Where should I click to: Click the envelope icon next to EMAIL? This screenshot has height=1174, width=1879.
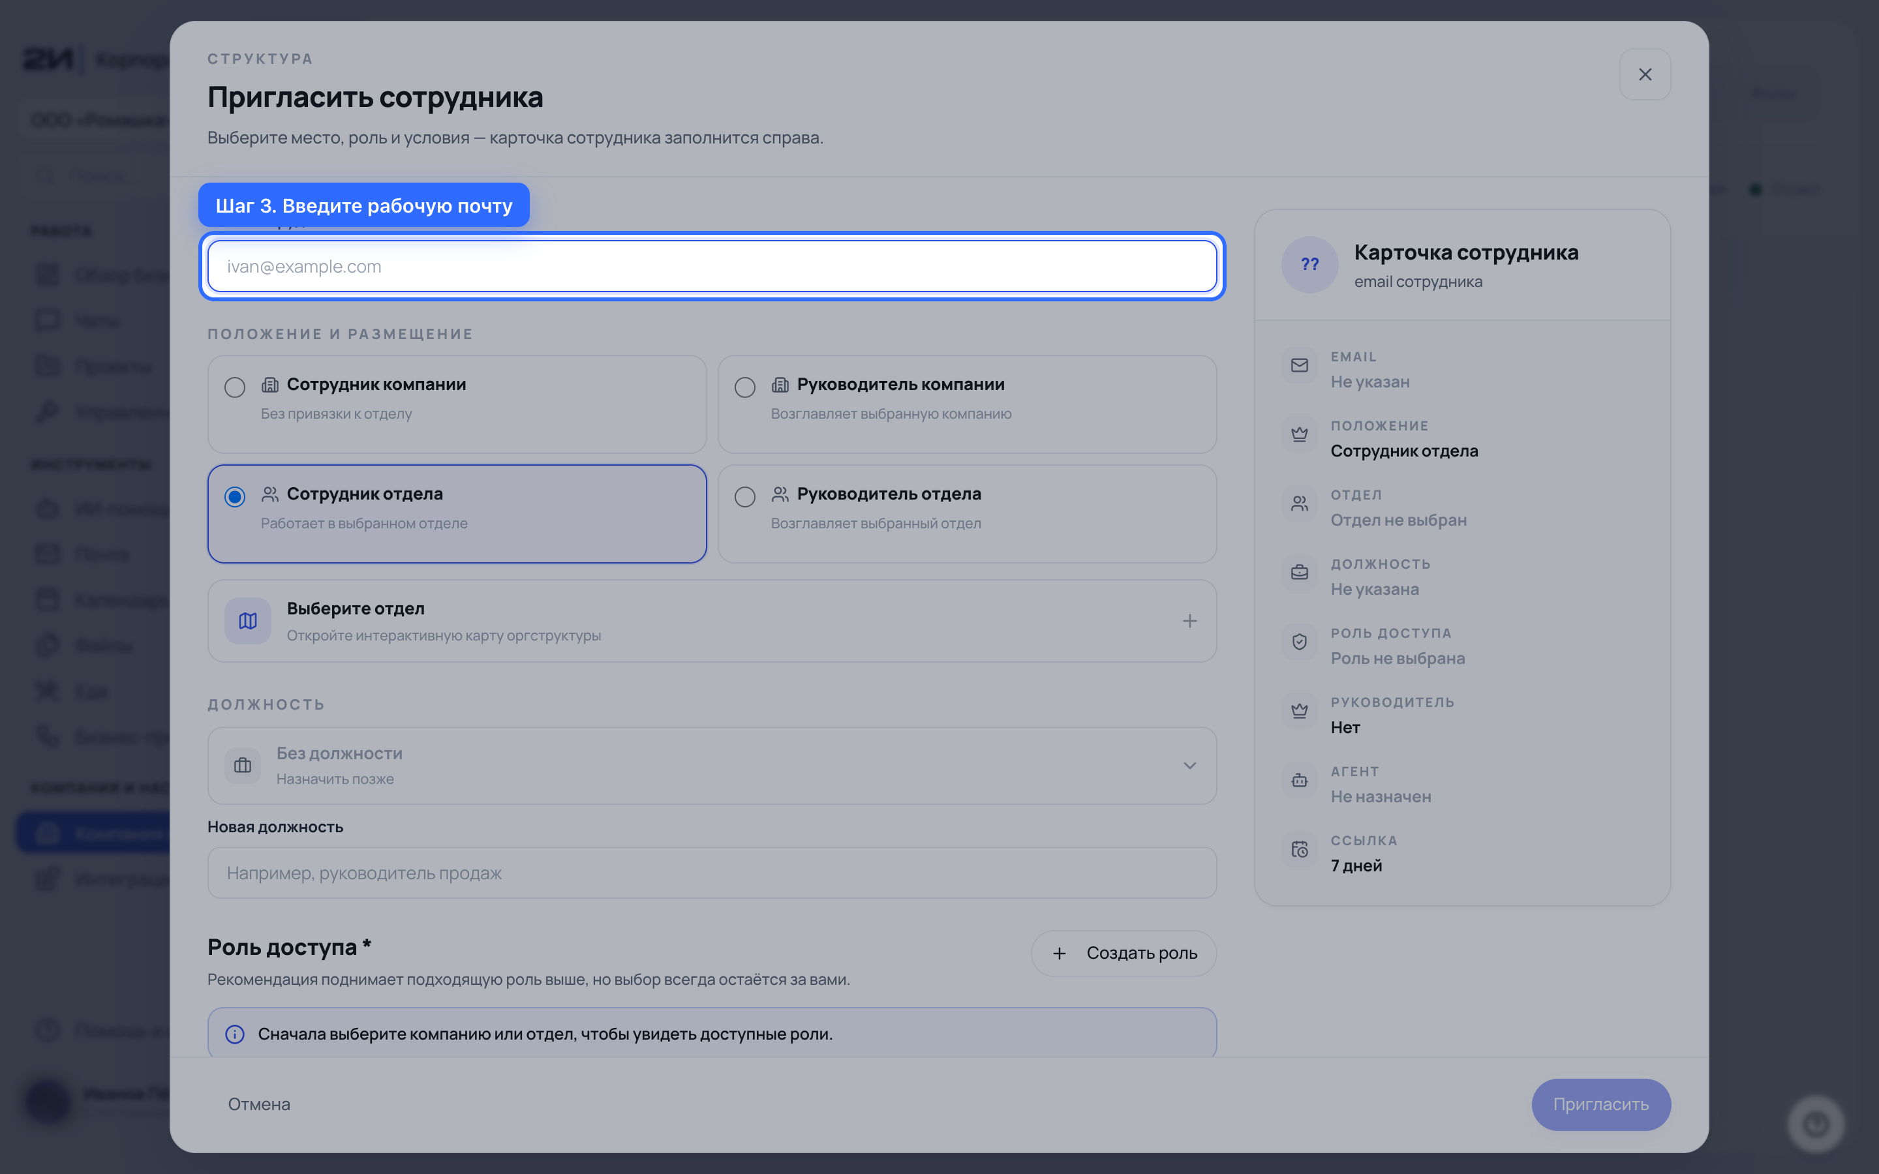[x=1300, y=365]
